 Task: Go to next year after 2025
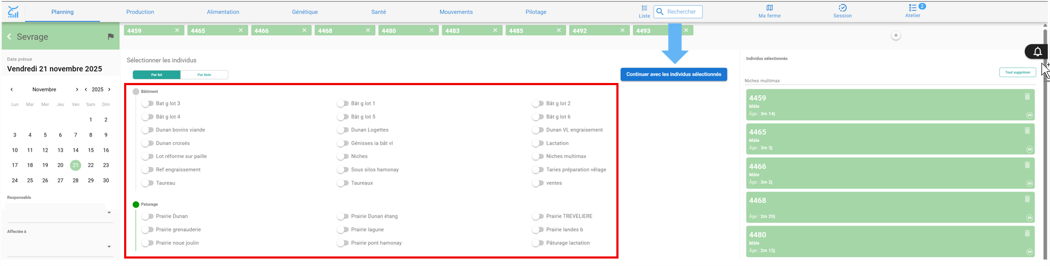(x=109, y=89)
